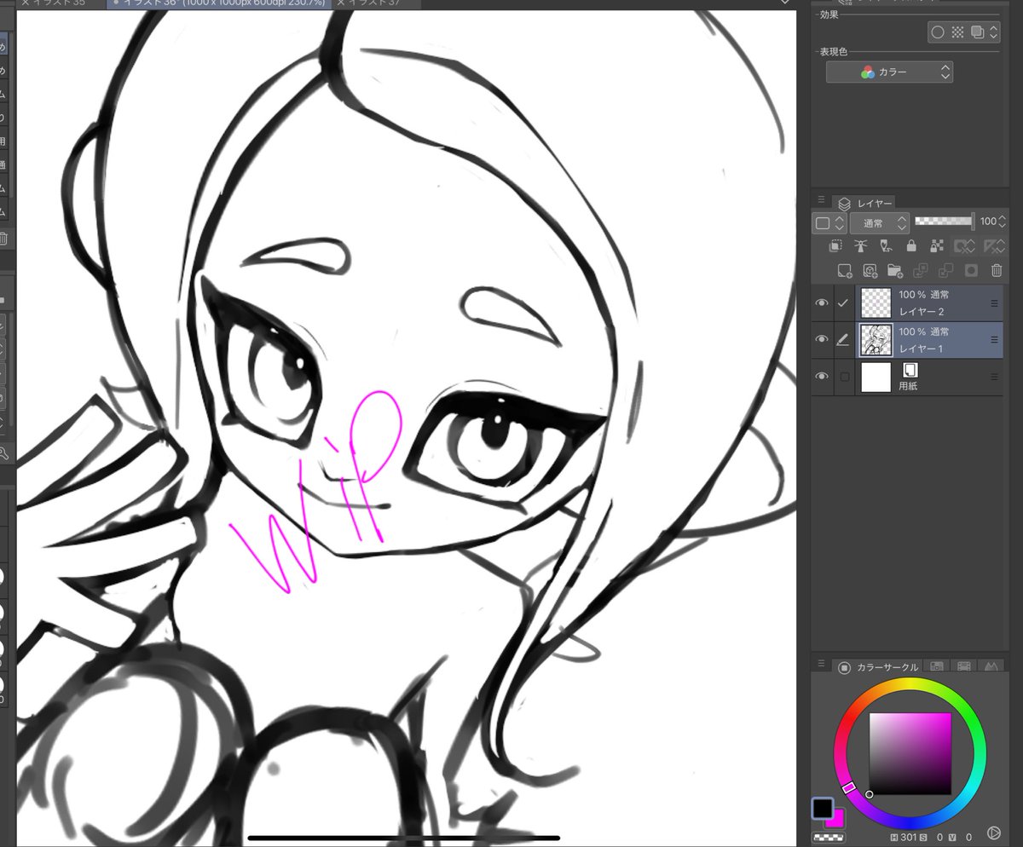
Task: Close the イラスト37 tab with its X
Action: click(341, 3)
